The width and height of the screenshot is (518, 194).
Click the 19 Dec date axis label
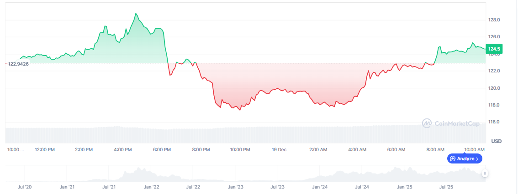(279, 149)
